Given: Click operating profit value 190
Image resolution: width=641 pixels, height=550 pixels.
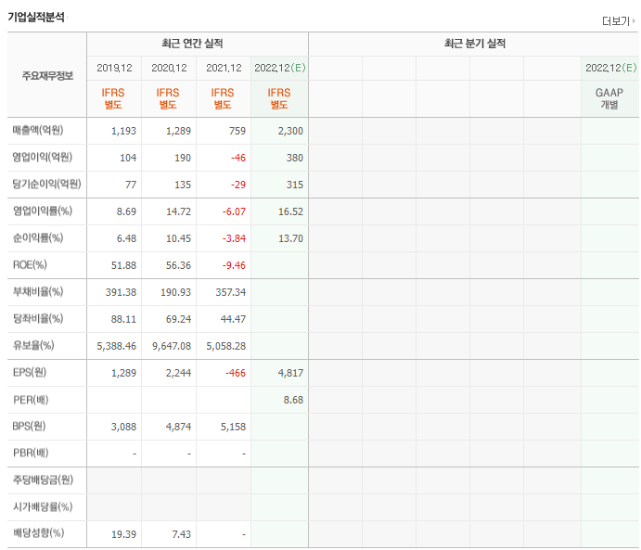Looking at the screenshot, I should point(183,158).
